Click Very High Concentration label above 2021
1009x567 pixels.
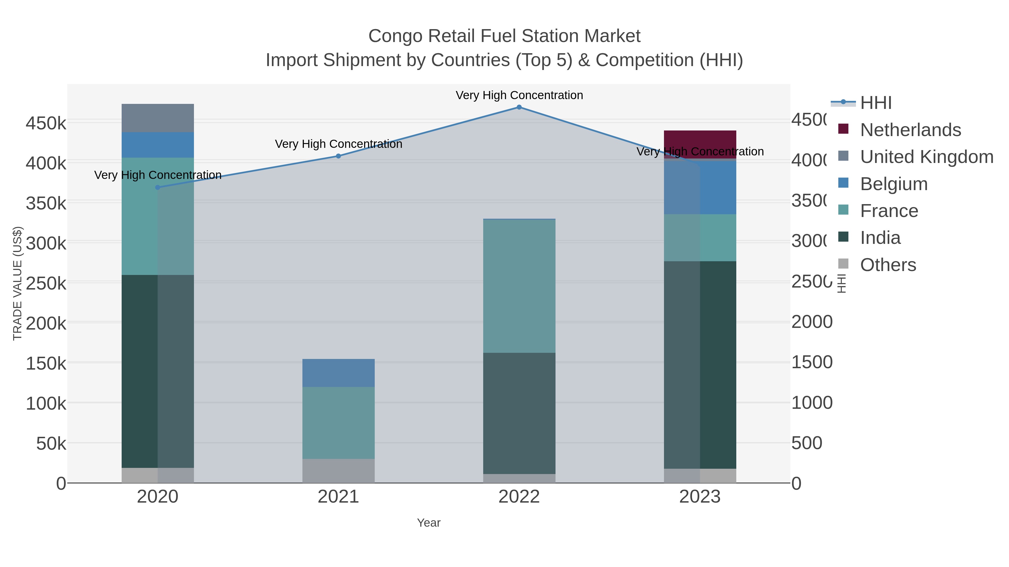click(338, 144)
